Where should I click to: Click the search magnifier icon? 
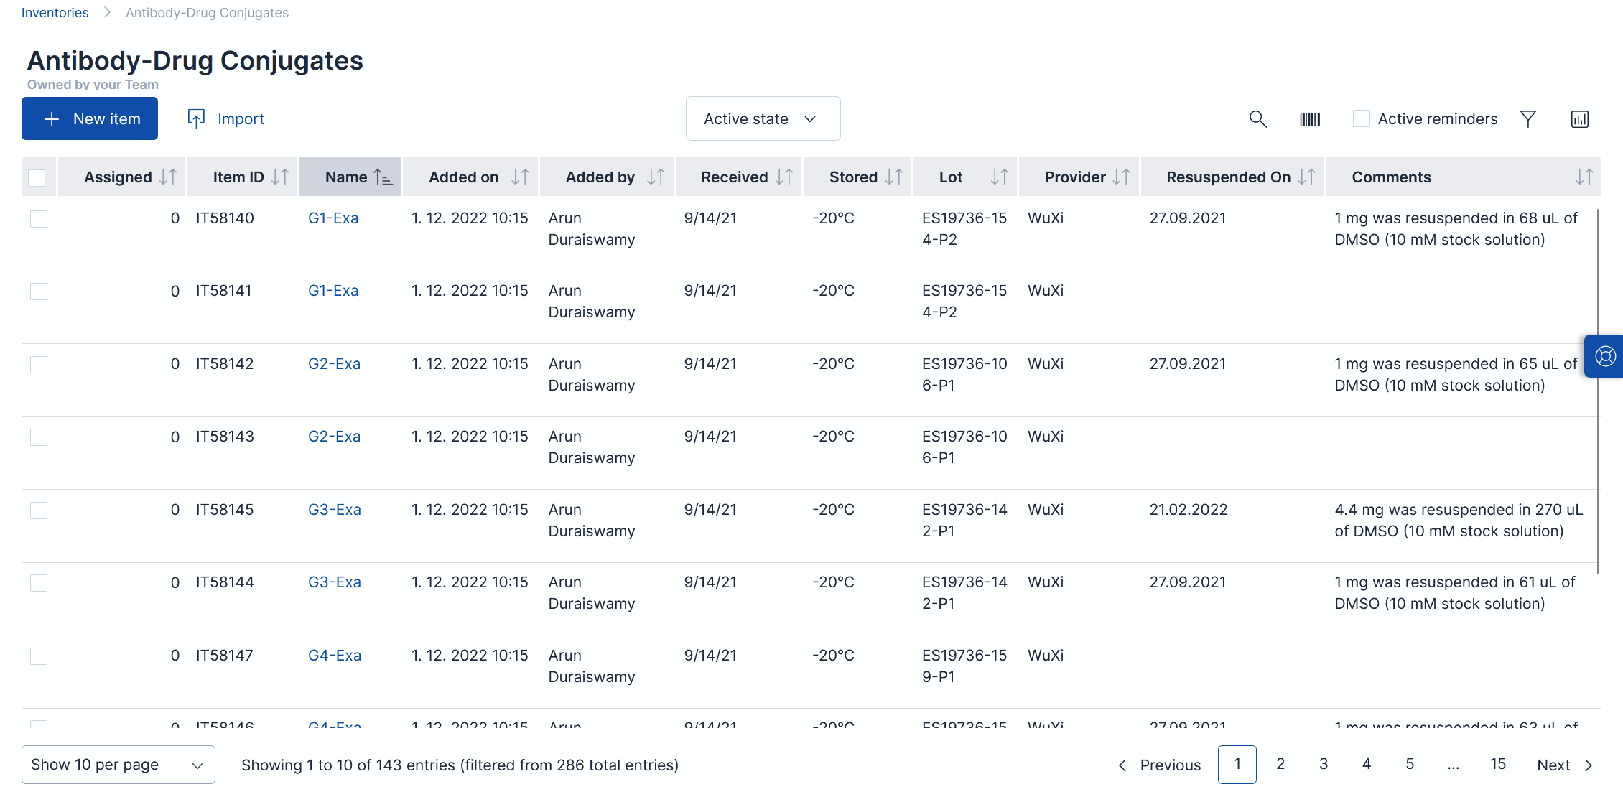pyautogui.click(x=1257, y=119)
